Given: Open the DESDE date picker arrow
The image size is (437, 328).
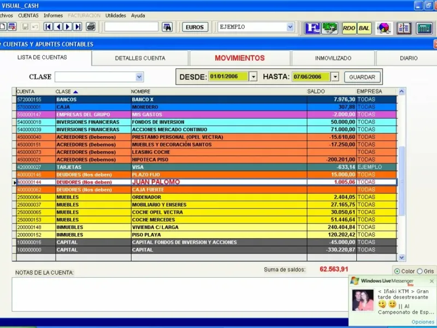Looking at the screenshot, I should coord(253,77).
